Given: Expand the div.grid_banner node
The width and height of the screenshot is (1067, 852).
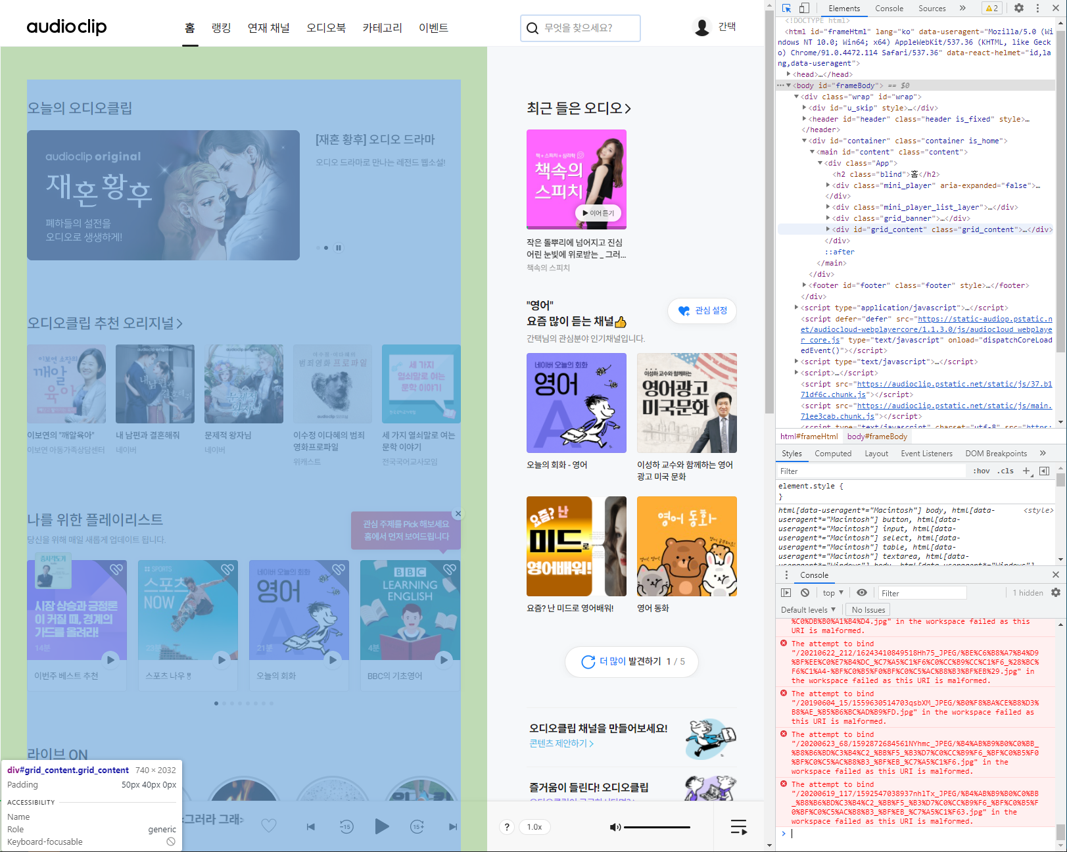Looking at the screenshot, I should [828, 218].
